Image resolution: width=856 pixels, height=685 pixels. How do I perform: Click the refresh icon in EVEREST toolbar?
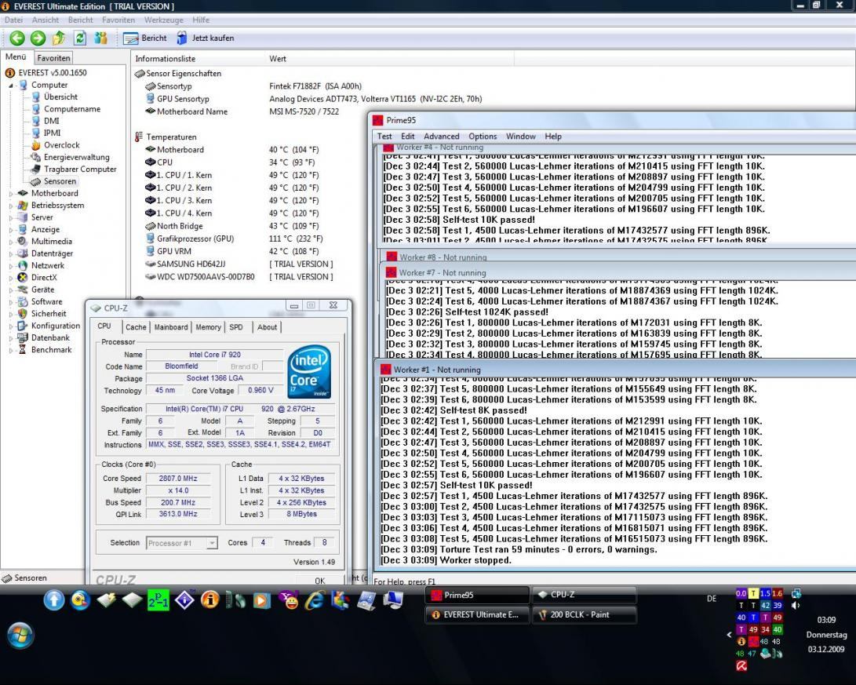(x=80, y=38)
